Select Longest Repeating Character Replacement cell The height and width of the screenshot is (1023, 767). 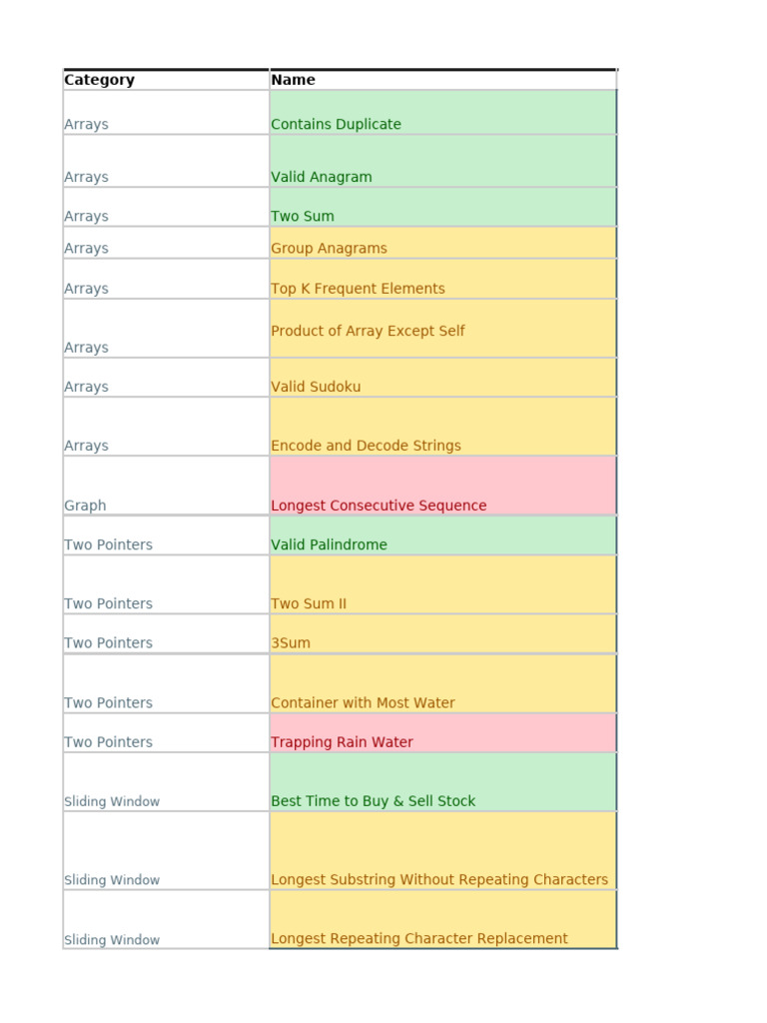419,939
